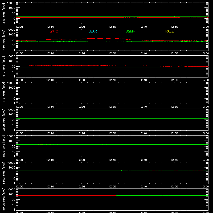Viewport: 213px width, 213px height.
Task: Select the 4995 MHz [SFU] axis title
Action: point(3,146)
